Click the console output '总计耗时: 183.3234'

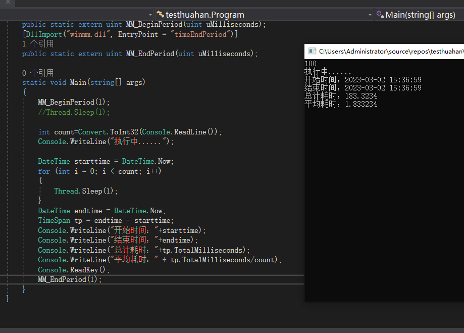click(341, 96)
